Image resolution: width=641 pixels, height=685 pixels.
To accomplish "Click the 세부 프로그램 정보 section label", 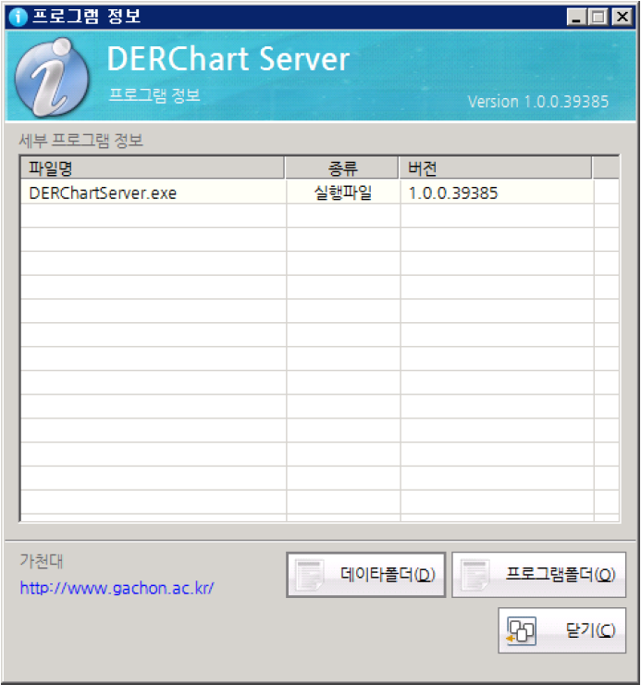I will pyautogui.click(x=81, y=141).
